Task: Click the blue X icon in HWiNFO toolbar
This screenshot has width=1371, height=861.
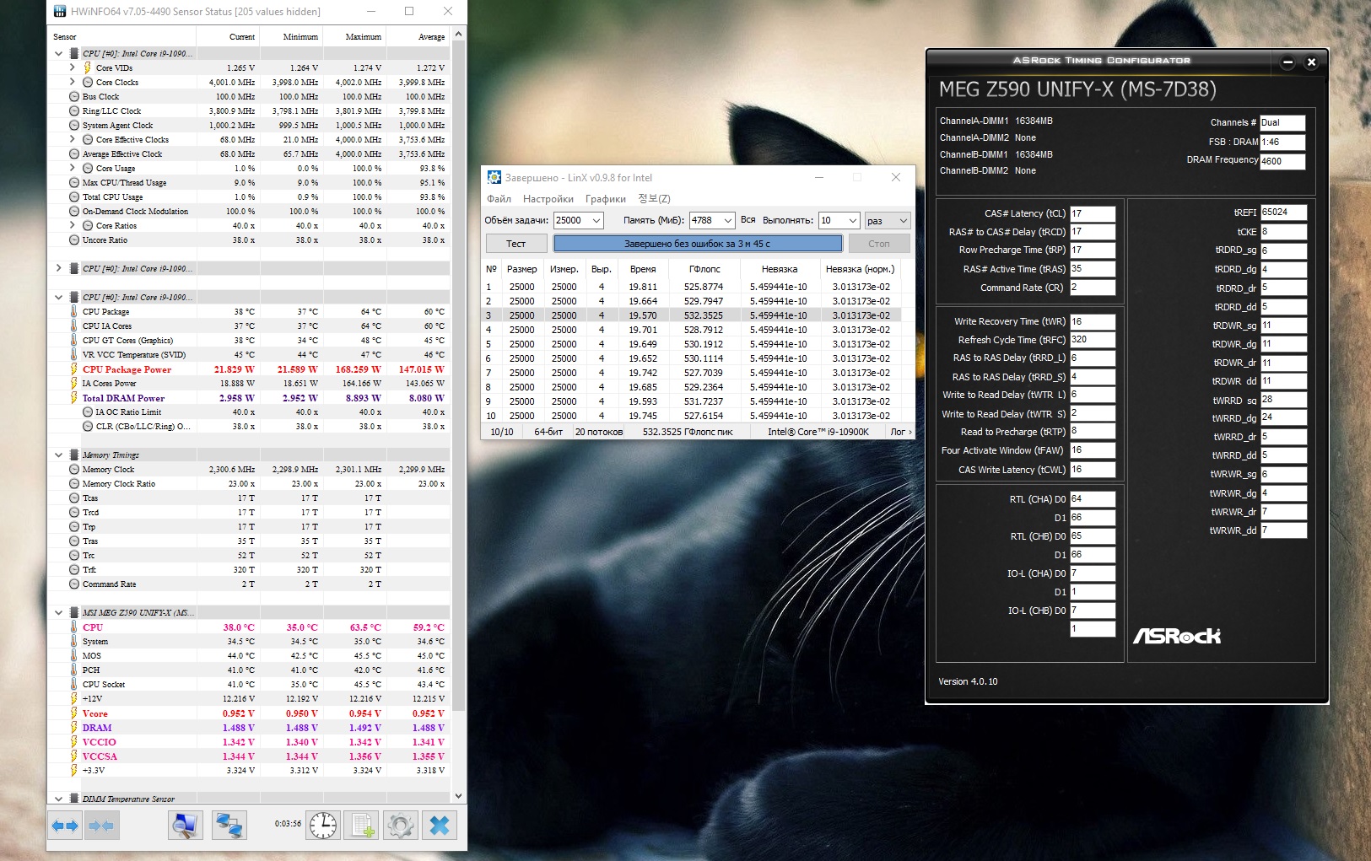Action: point(440,826)
